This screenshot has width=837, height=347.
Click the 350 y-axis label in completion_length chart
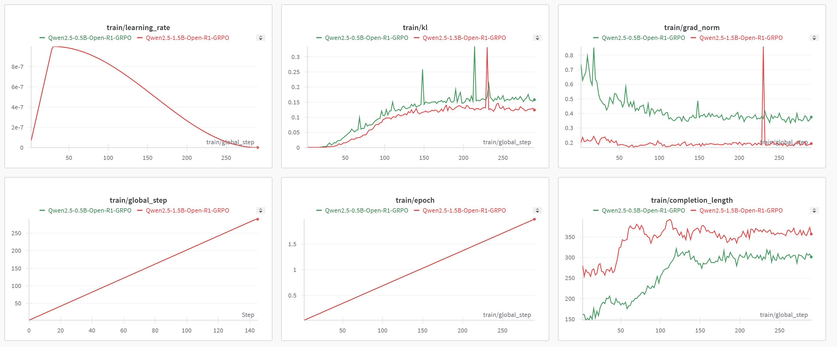pos(570,237)
